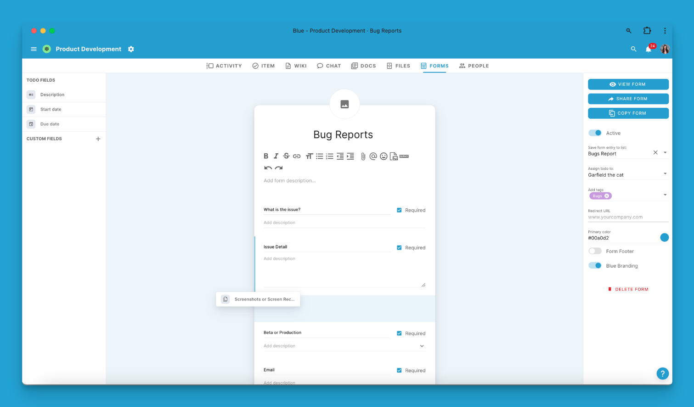694x407 pixels.
Task: Open notifications bell icon
Action: click(649, 49)
